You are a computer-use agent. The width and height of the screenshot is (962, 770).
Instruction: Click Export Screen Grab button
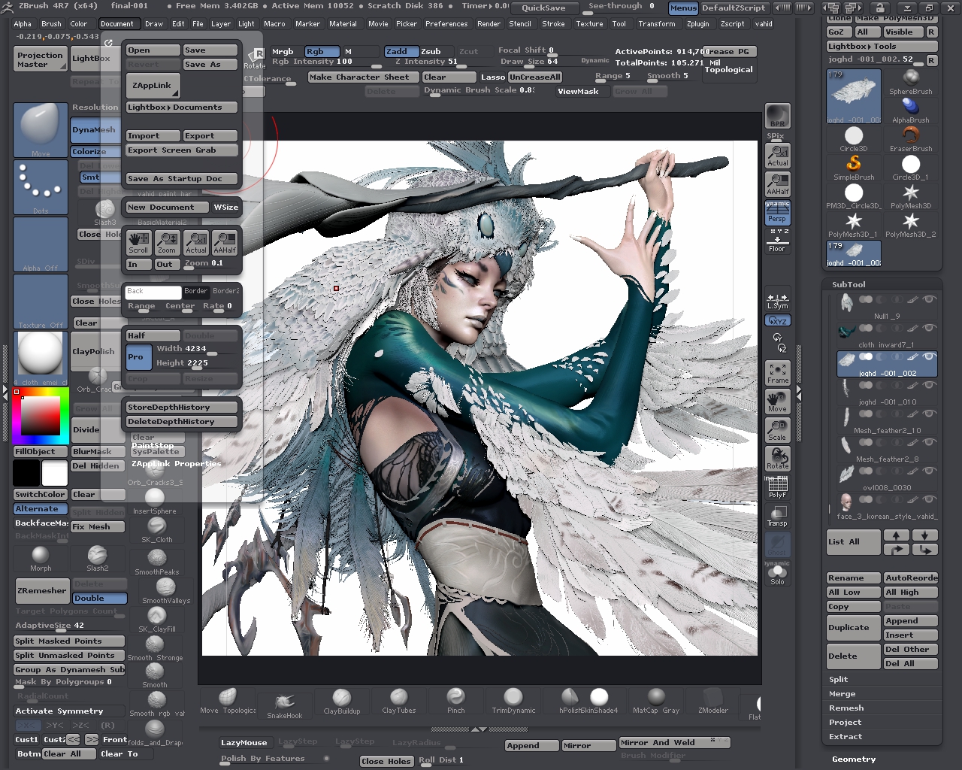point(182,150)
